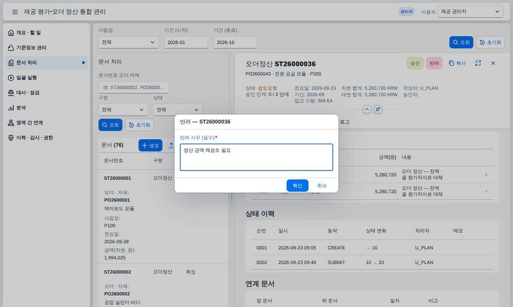Click the 기간 (시작) field 2026-01

tap(186, 42)
